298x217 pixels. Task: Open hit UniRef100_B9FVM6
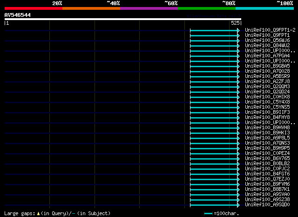pos(267,184)
